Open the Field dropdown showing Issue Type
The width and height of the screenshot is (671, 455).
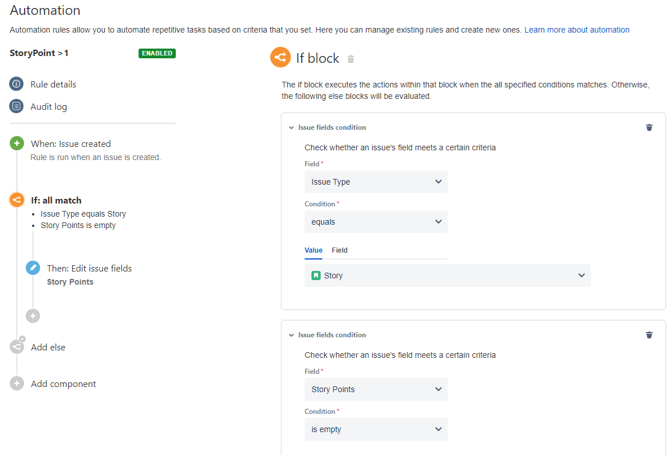376,181
